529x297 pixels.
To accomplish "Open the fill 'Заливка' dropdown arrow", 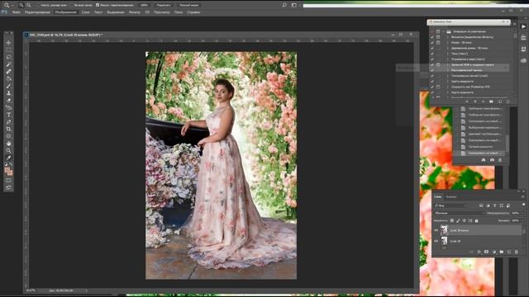I will click(523, 221).
